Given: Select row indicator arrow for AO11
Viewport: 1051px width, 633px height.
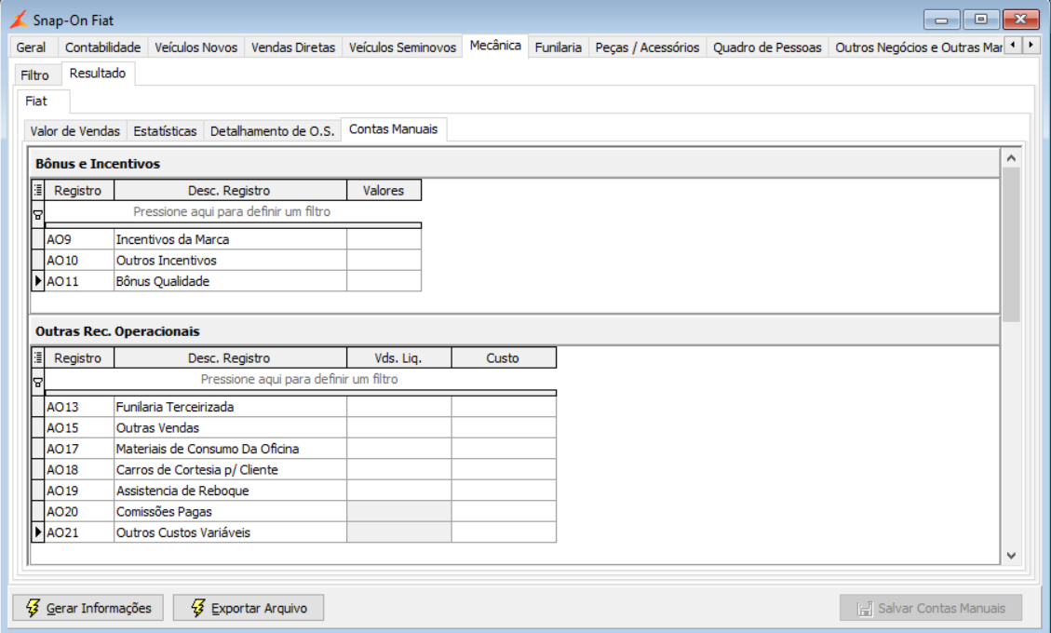Looking at the screenshot, I should [38, 281].
